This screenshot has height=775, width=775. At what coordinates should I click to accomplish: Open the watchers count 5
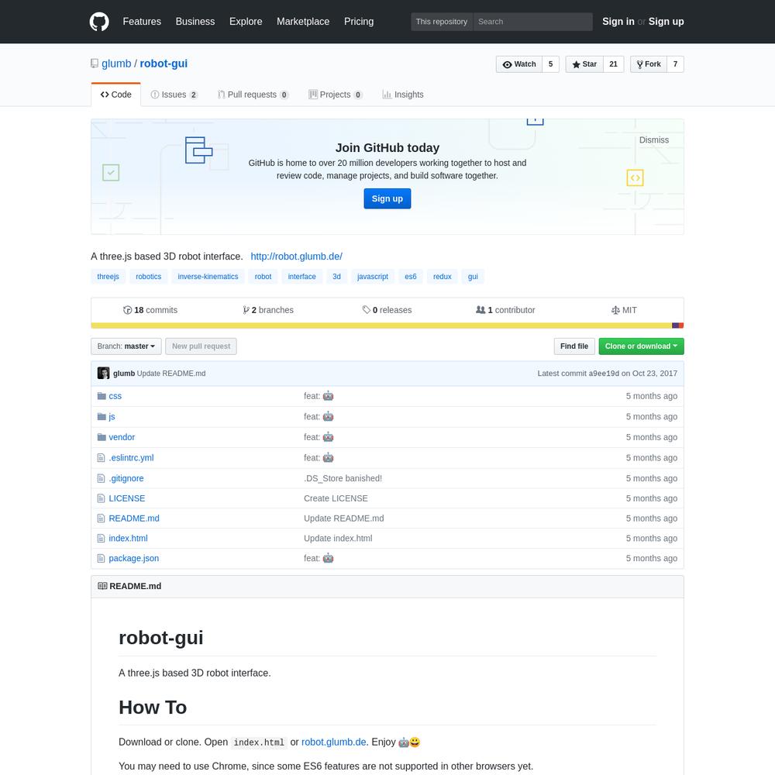(550, 64)
